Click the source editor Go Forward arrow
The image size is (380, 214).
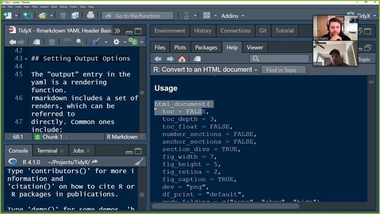pos(21,42)
